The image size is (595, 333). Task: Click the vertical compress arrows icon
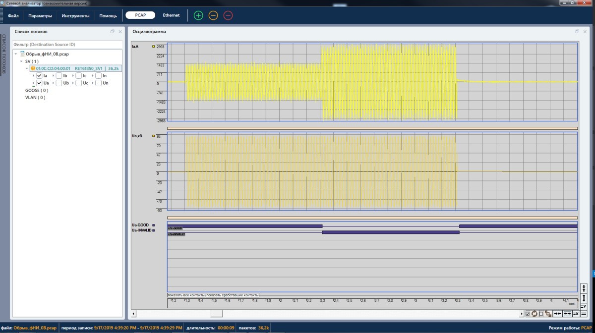(584, 288)
